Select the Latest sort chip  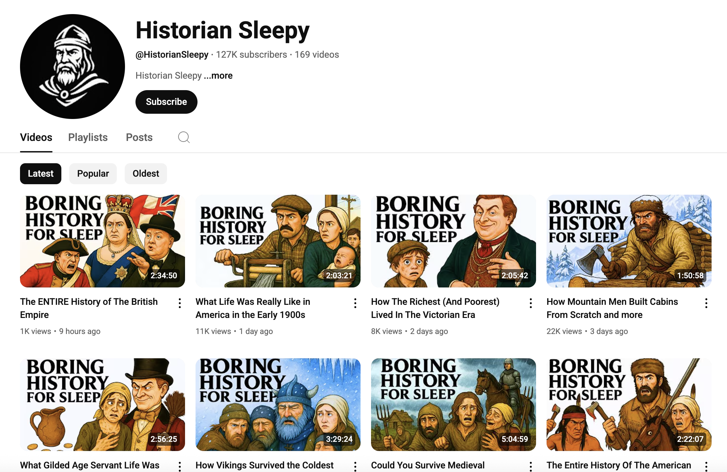pos(41,174)
